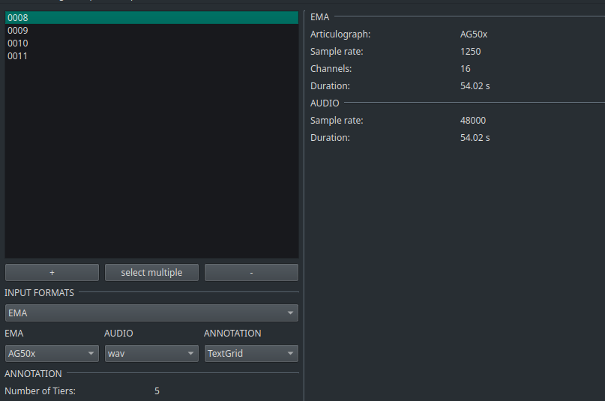Screen dimensions: 605x401
Task: Click the Channels value 16
Action: [466, 69]
